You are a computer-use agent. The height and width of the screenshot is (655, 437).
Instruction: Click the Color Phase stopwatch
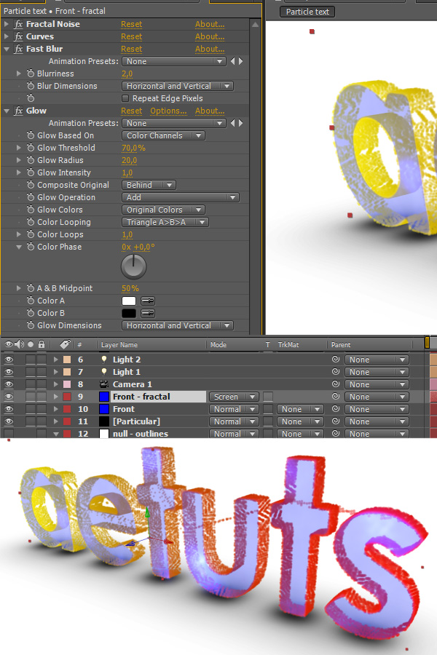tap(31, 247)
